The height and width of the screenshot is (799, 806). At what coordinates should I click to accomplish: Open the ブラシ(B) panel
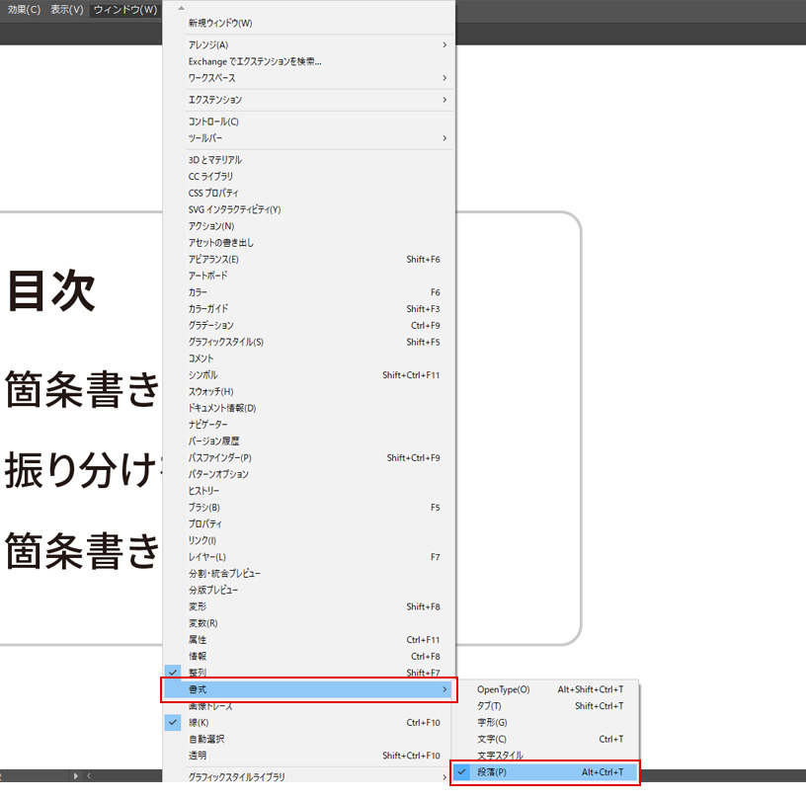point(308,508)
